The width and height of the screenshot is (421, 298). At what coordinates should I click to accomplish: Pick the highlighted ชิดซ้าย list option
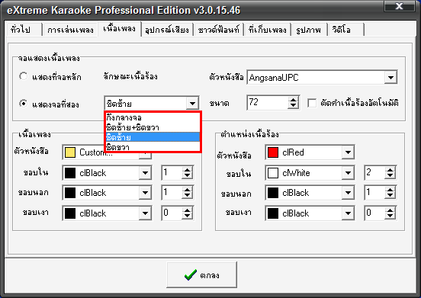(153, 137)
